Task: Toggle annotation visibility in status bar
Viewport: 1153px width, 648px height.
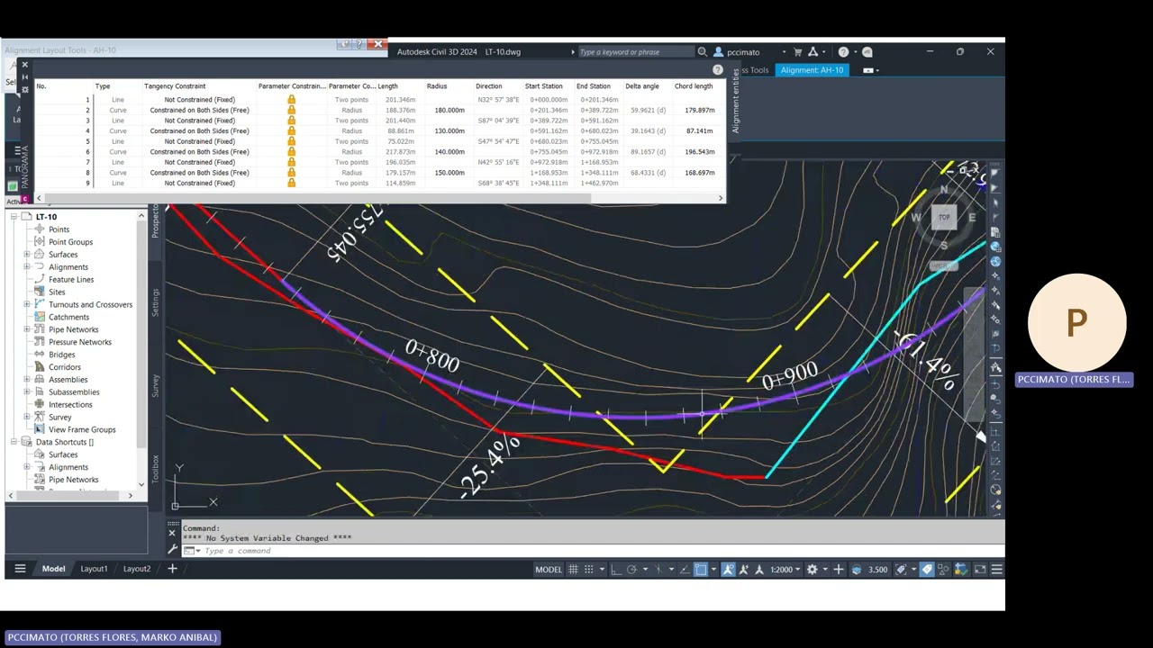Action: click(728, 570)
